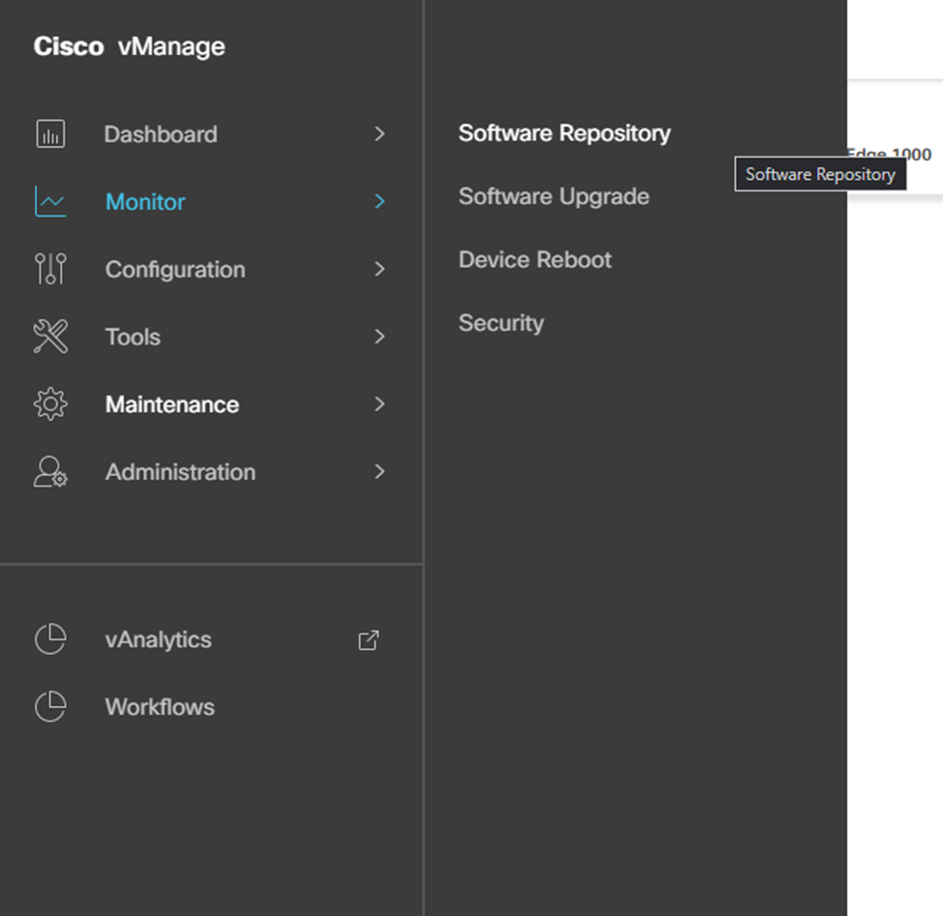Screen dimensions: 943x916
Task: Click the Administration user-gear icon
Action: pyautogui.click(x=48, y=472)
